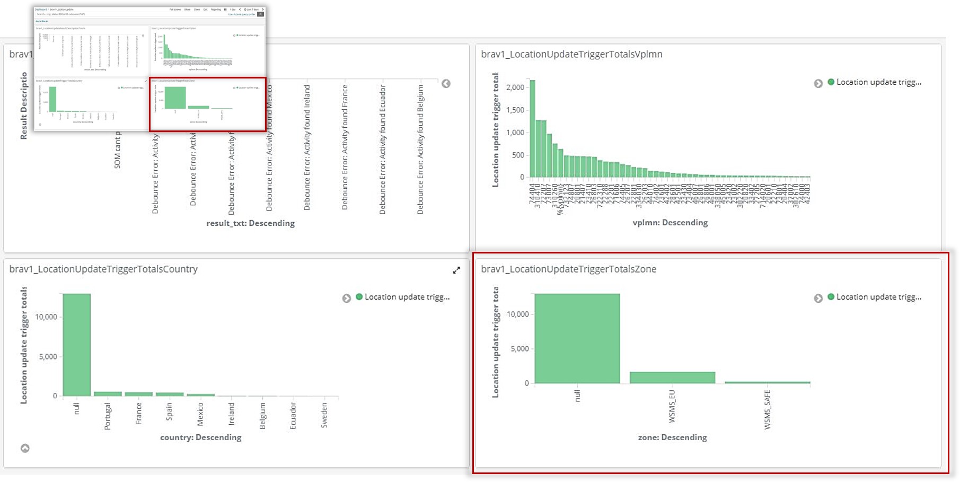Click the 'Belgium' axis label in country chart
The width and height of the screenshot is (960, 482).
[262, 415]
